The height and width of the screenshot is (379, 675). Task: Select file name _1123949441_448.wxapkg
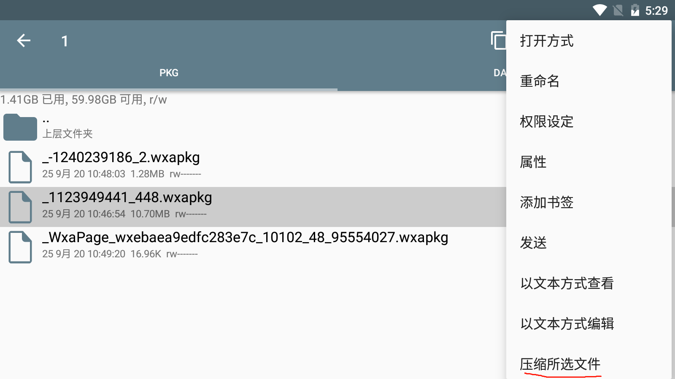click(x=127, y=198)
